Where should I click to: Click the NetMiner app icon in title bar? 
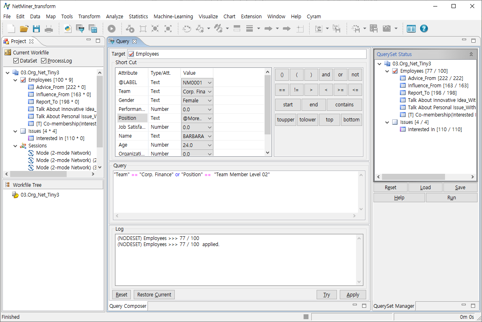7,6
